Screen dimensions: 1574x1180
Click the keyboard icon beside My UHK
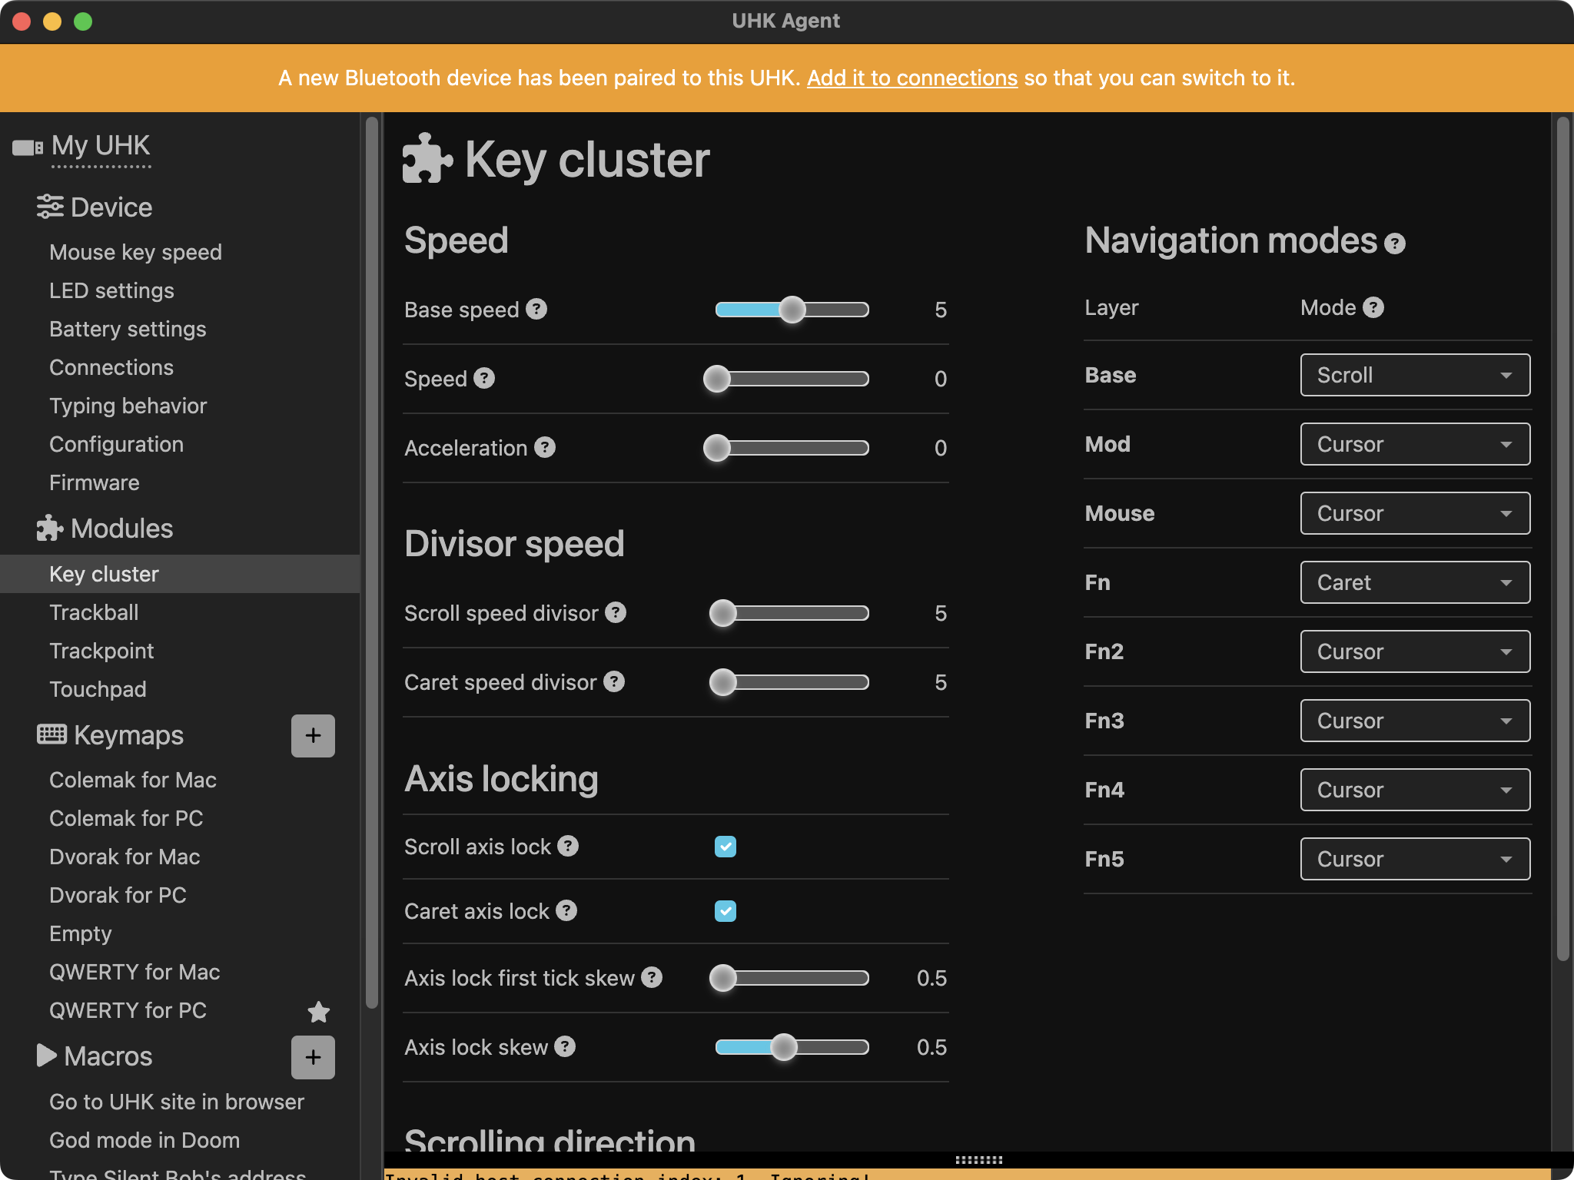point(26,146)
